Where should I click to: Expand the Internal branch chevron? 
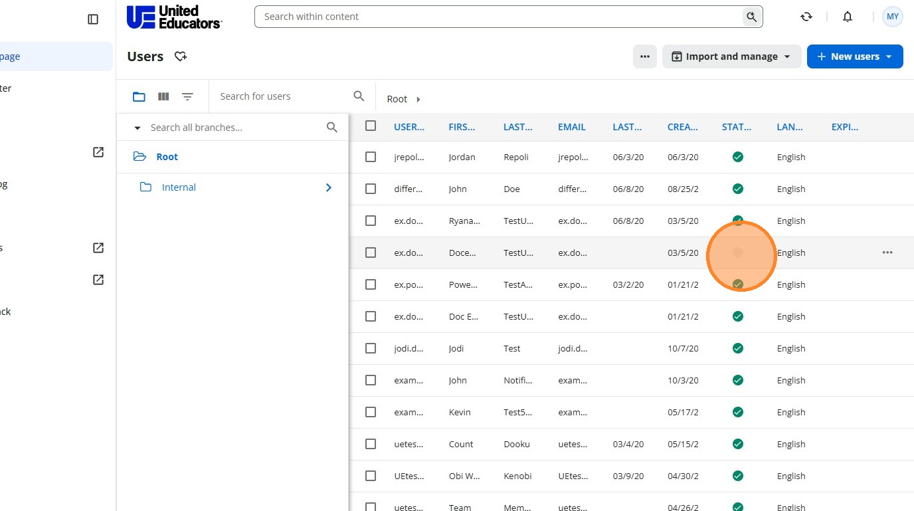click(329, 187)
